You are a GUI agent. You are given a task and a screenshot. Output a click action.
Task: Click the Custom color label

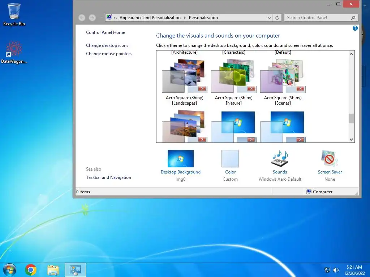pos(230,179)
